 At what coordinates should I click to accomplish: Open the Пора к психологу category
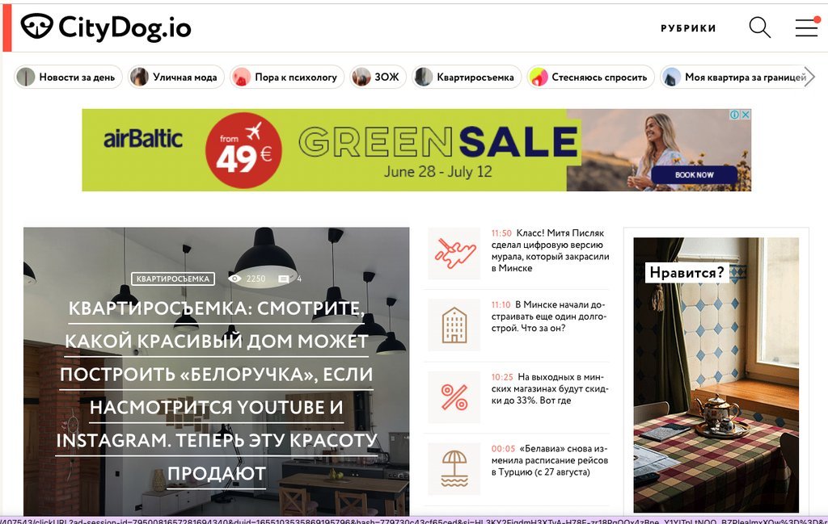tap(287, 77)
